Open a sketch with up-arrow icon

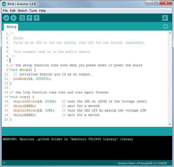coord(30,18)
